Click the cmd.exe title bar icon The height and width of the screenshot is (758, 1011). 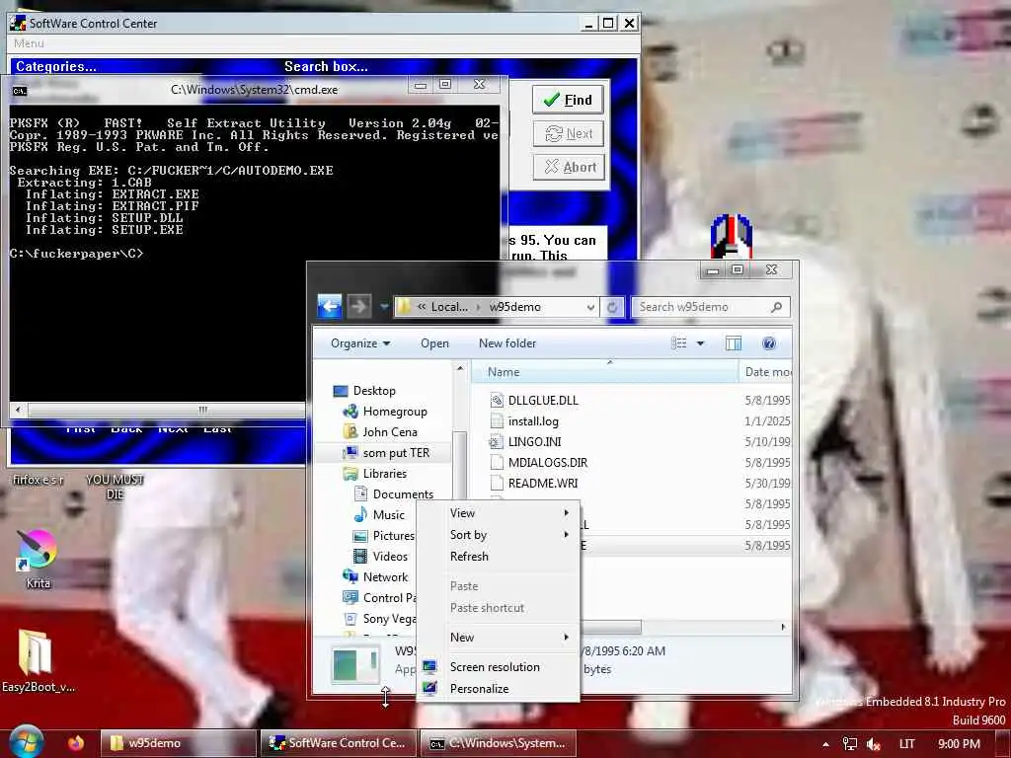tap(20, 90)
